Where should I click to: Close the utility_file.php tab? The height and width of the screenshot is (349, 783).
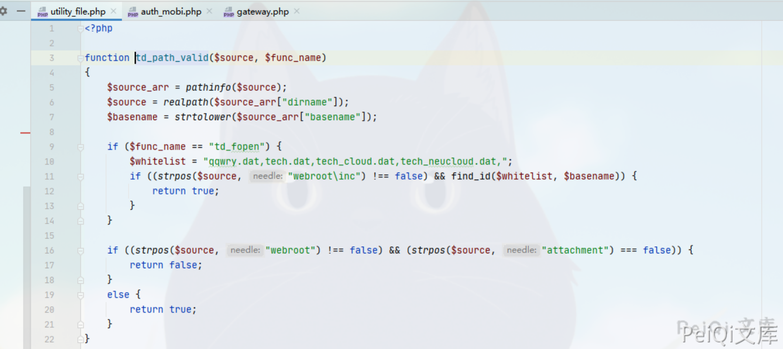click(x=113, y=11)
